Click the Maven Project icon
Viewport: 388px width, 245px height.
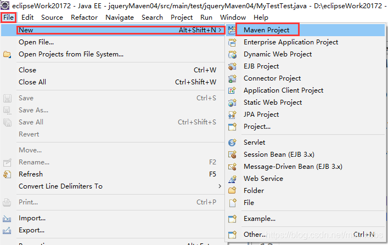(232, 30)
